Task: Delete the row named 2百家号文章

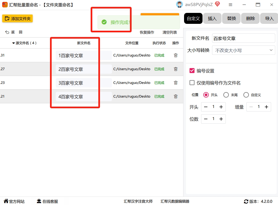Action: click(176, 69)
